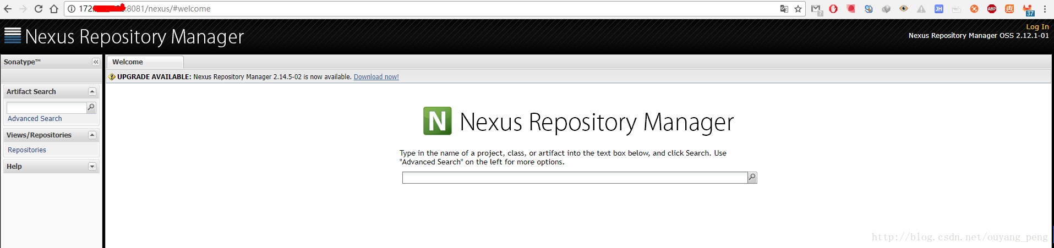Open the red hand blocker extension

point(833,9)
